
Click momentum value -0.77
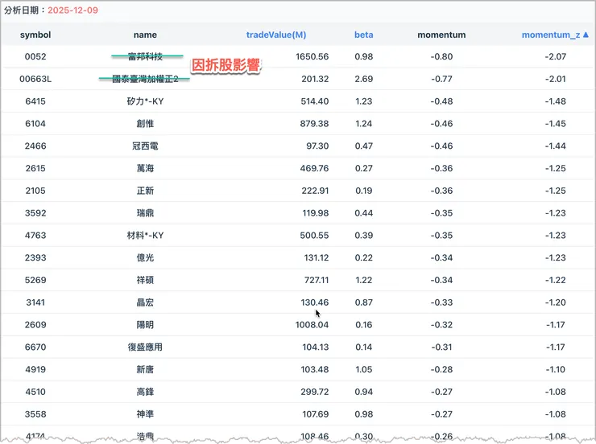[x=441, y=79]
